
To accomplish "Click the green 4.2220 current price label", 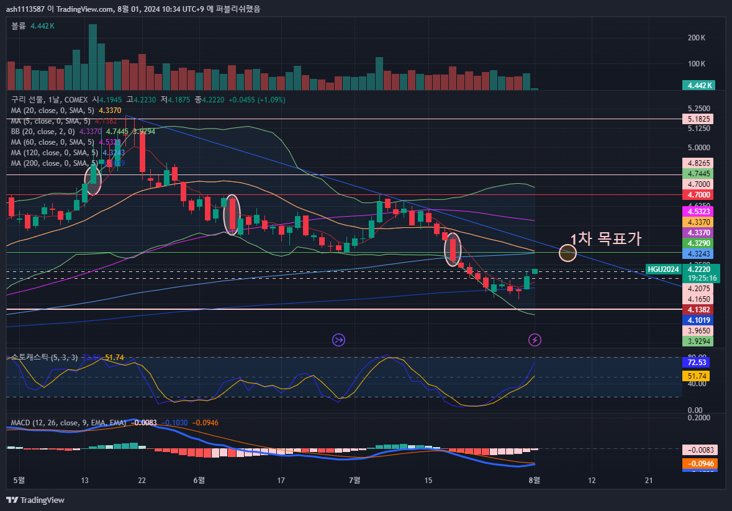I will point(703,269).
